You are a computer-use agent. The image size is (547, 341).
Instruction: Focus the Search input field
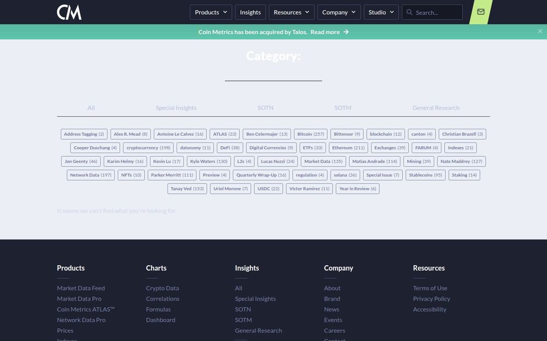click(x=432, y=12)
